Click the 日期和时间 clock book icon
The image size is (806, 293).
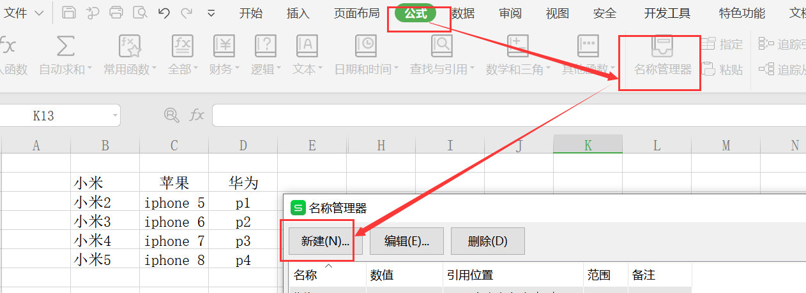pyautogui.click(x=366, y=46)
